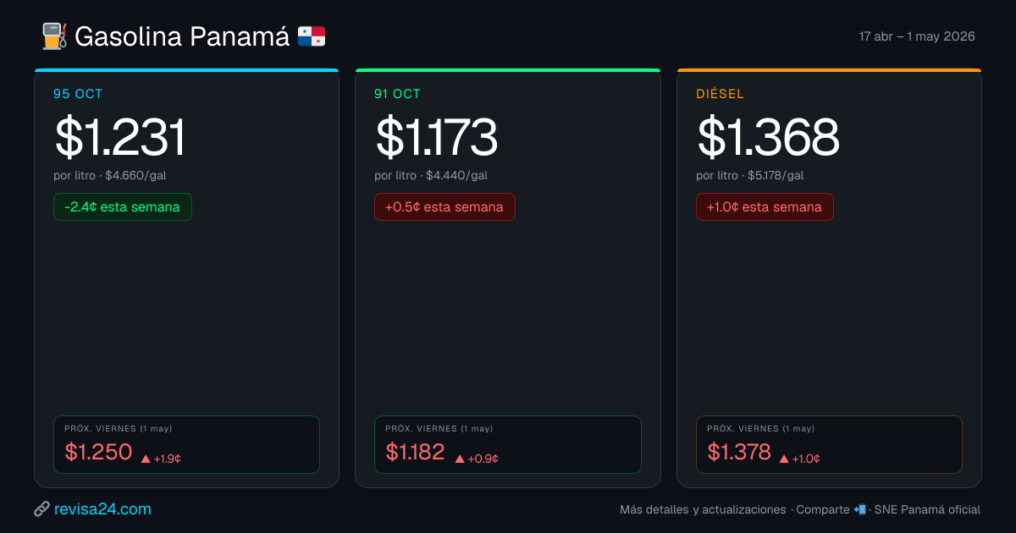Image resolution: width=1016 pixels, height=533 pixels.
Task: Click the $1.231 price for 95 octane
Action: (x=119, y=138)
